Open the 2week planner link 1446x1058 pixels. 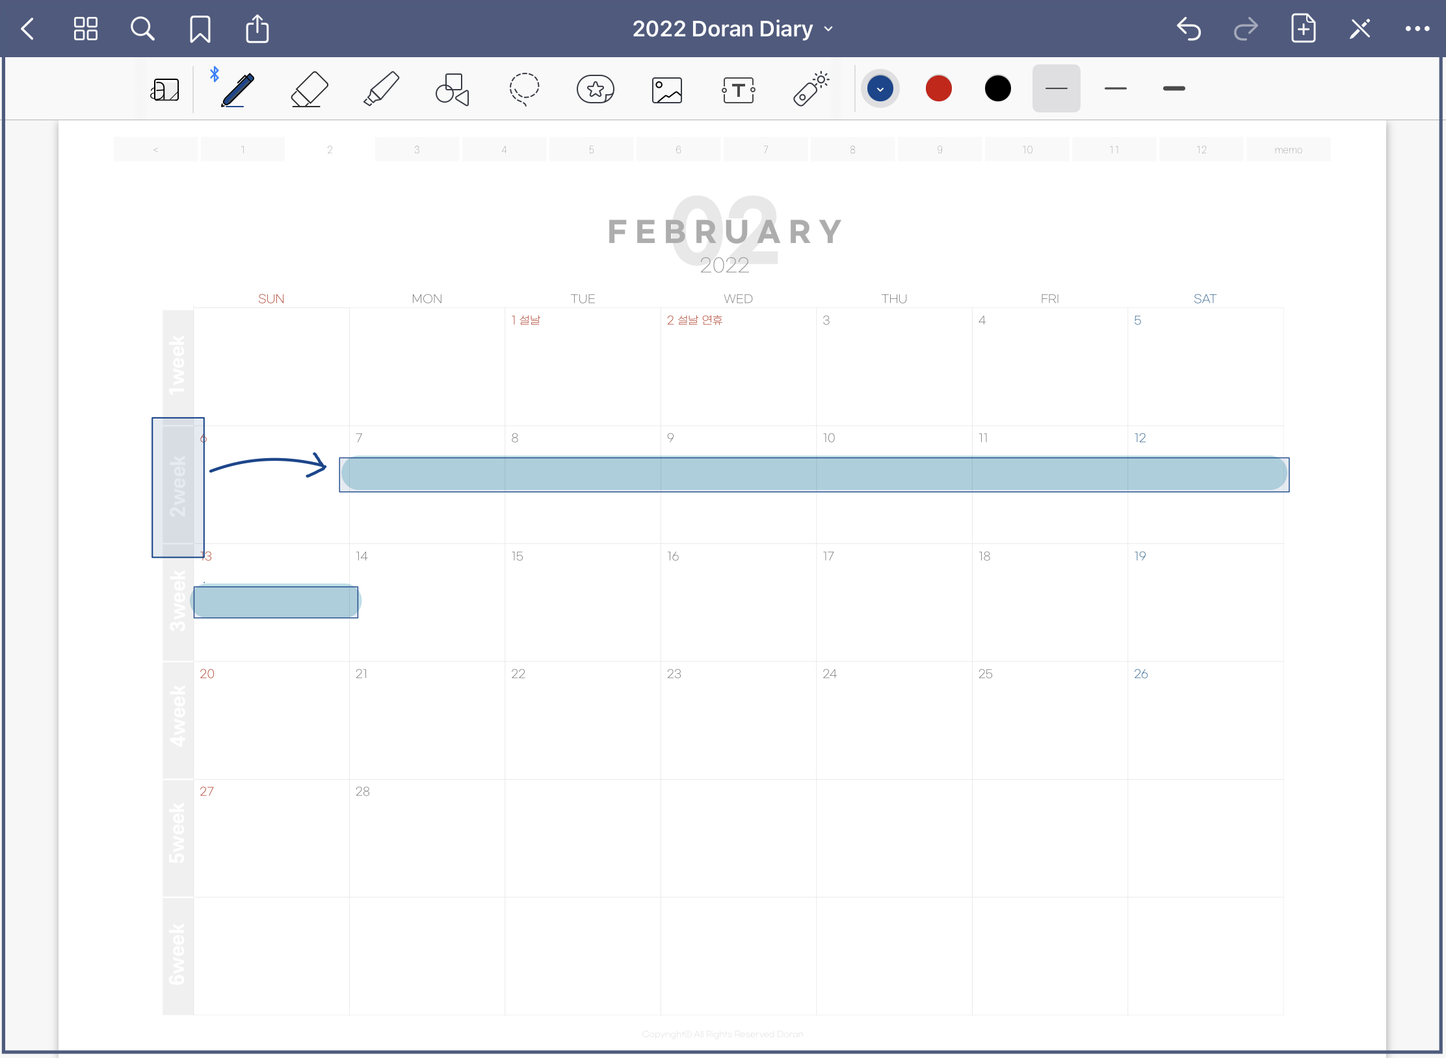(177, 485)
